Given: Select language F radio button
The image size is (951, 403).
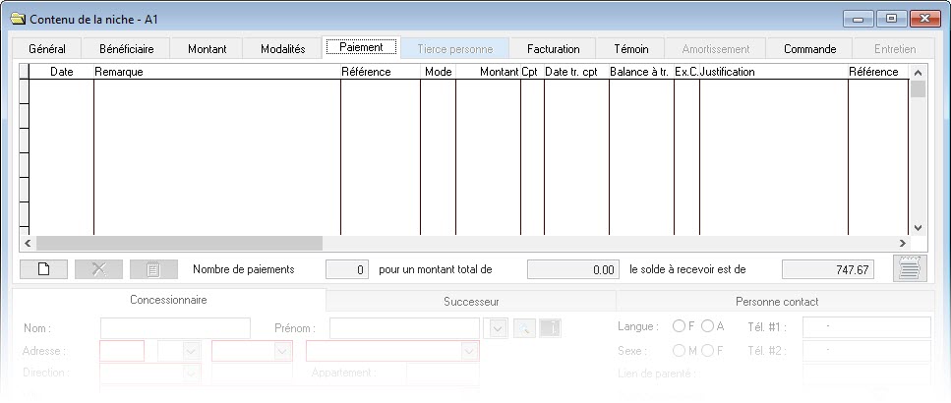Looking at the screenshot, I should point(679,326).
